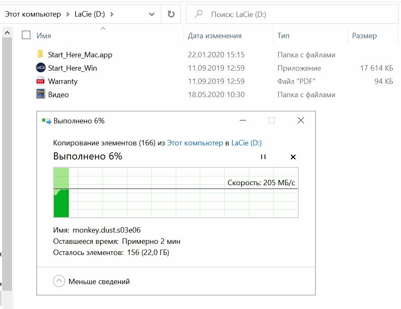Click the Start_Here_Mac.app folder icon
This screenshot has height=309, width=401.
[40, 54]
